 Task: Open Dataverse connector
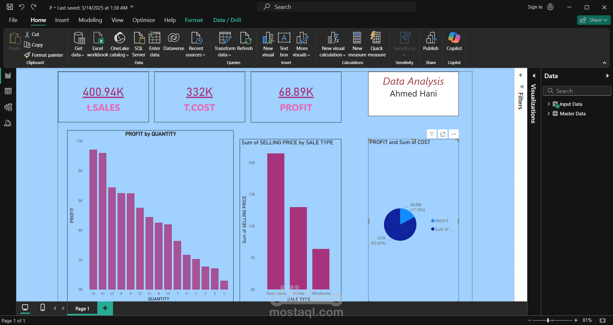coord(174,41)
